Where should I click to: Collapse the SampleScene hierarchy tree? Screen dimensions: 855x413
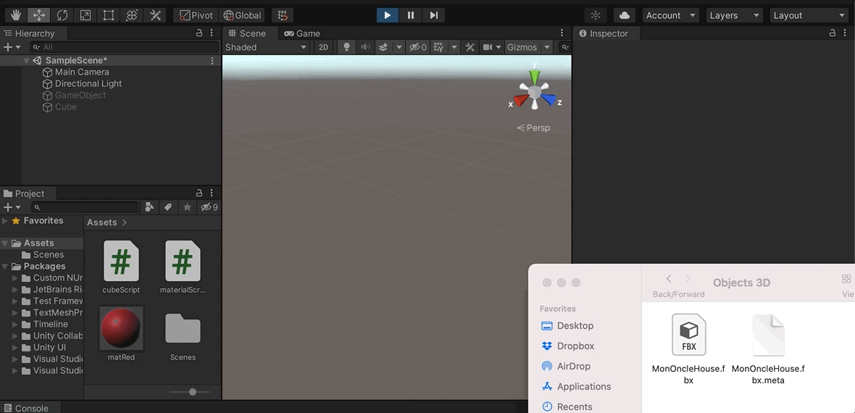click(27, 61)
